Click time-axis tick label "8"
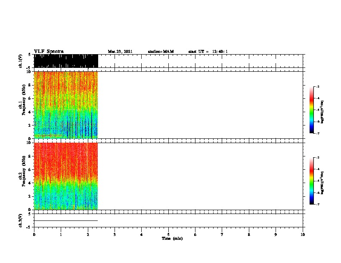 pyautogui.click(x=249, y=234)
